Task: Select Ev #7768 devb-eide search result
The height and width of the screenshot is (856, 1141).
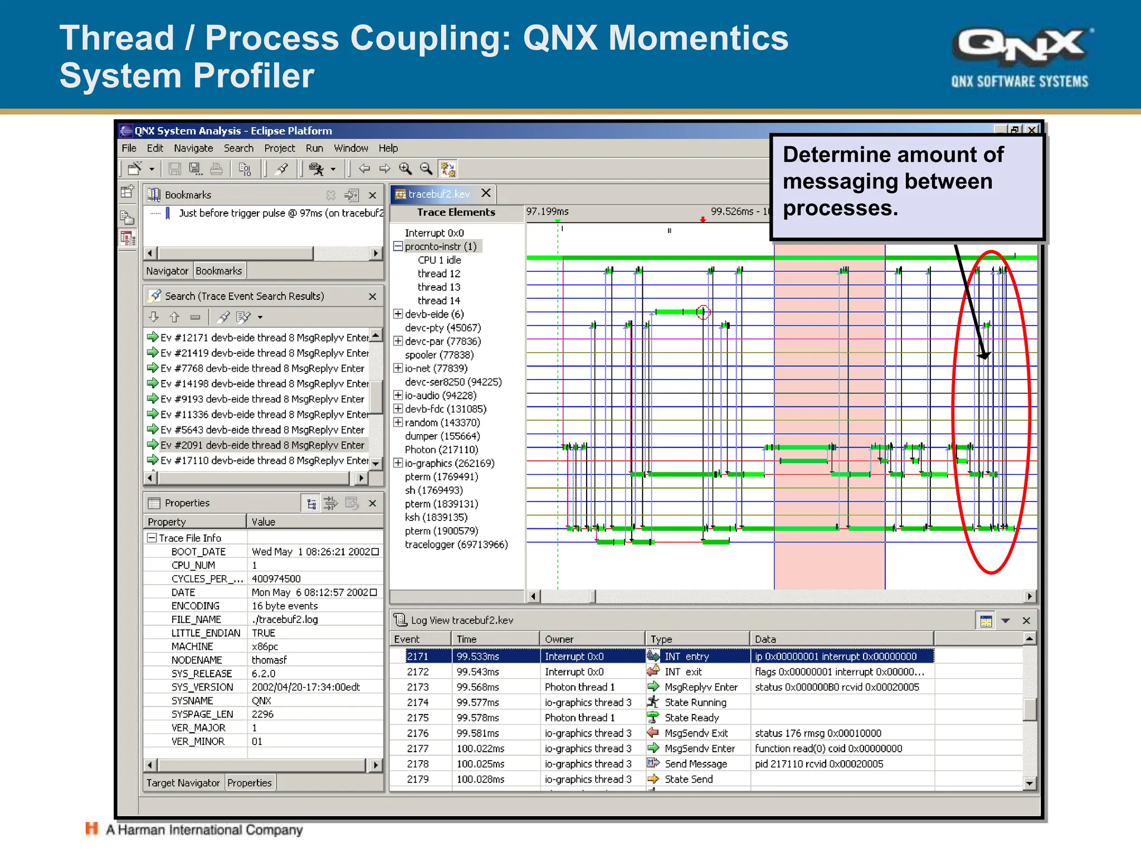Action: pyautogui.click(x=262, y=368)
